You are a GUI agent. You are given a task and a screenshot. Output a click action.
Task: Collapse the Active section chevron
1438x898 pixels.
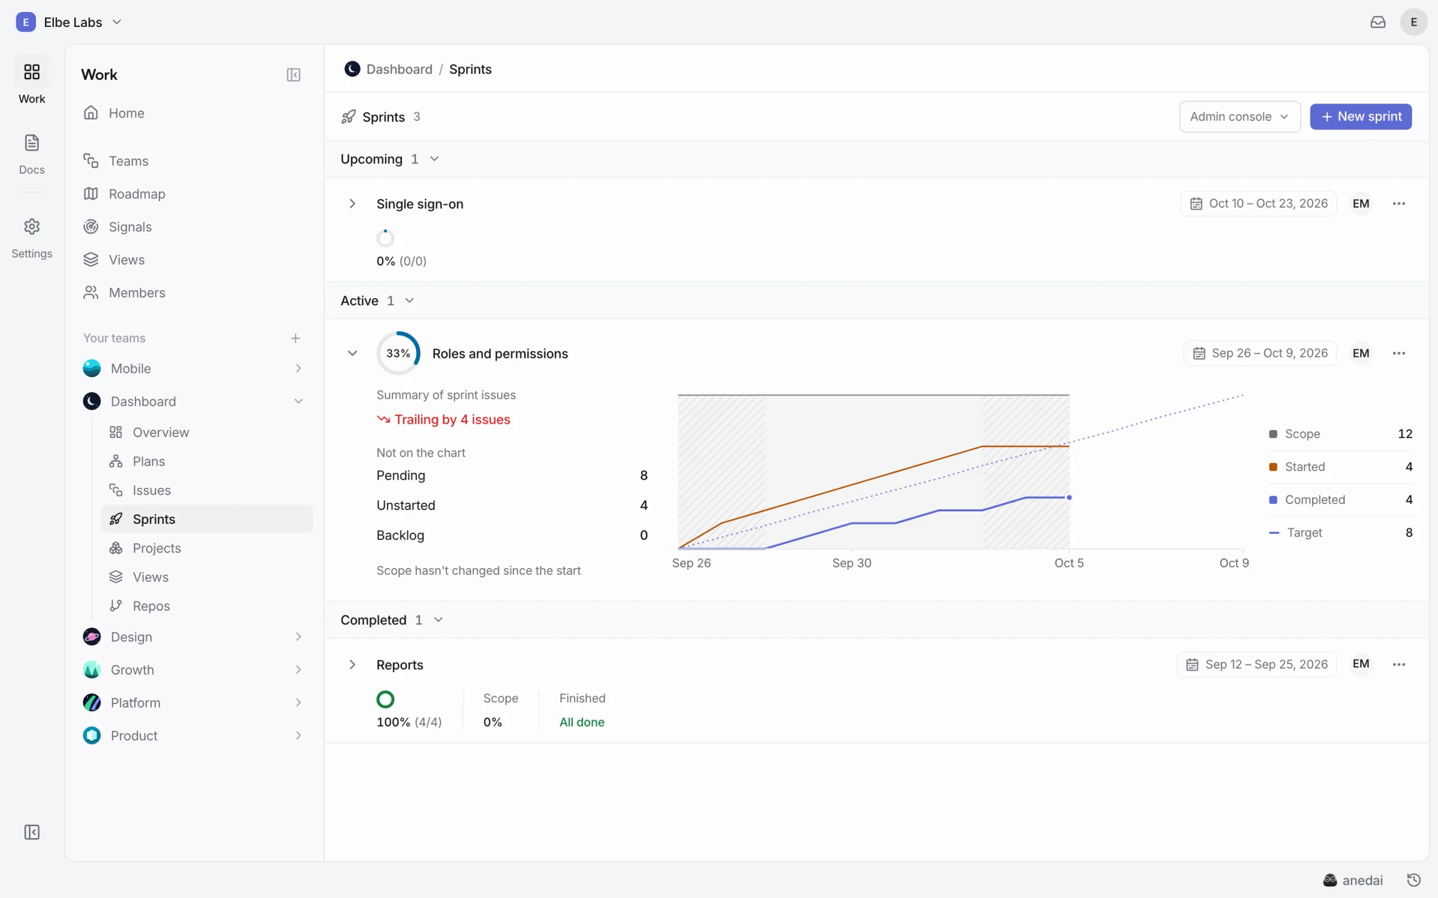coord(409,301)
